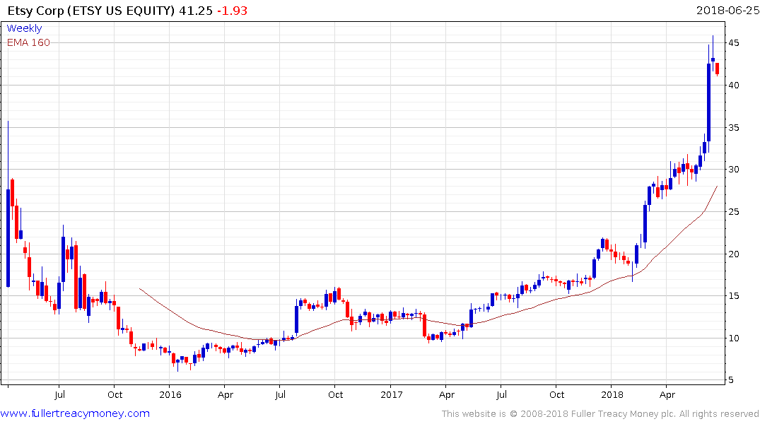Click the 30 price axis label

[734, 170]
